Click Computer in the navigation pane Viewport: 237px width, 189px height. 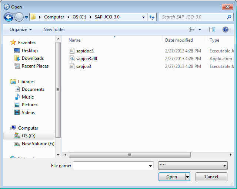pos(28,128)
